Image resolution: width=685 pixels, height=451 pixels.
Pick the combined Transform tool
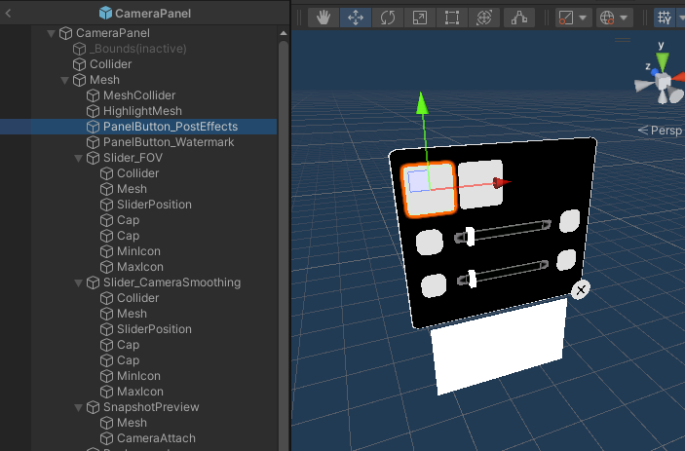[483, 18]
